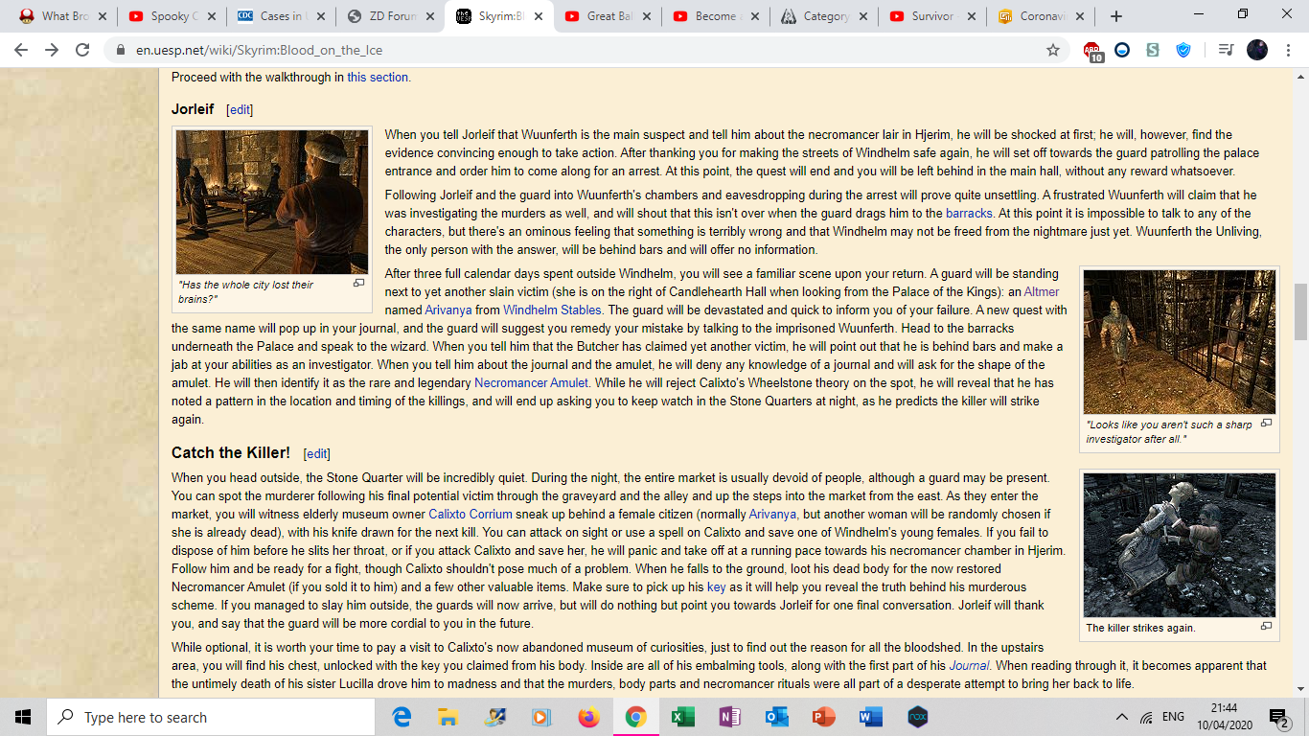Edit the Catch the Killer section

pos(316,453)
